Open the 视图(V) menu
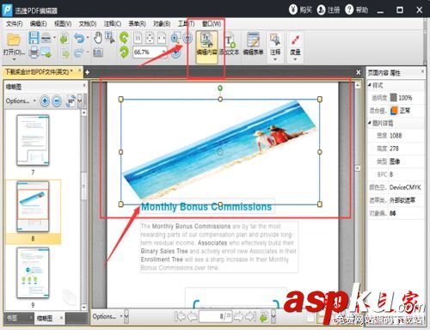 click(x=63, y=24)
